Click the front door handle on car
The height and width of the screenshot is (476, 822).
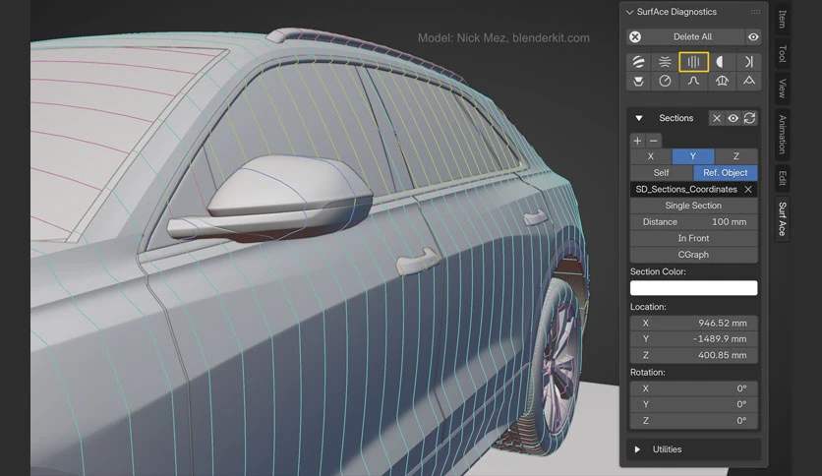click(x=418, y=261)
